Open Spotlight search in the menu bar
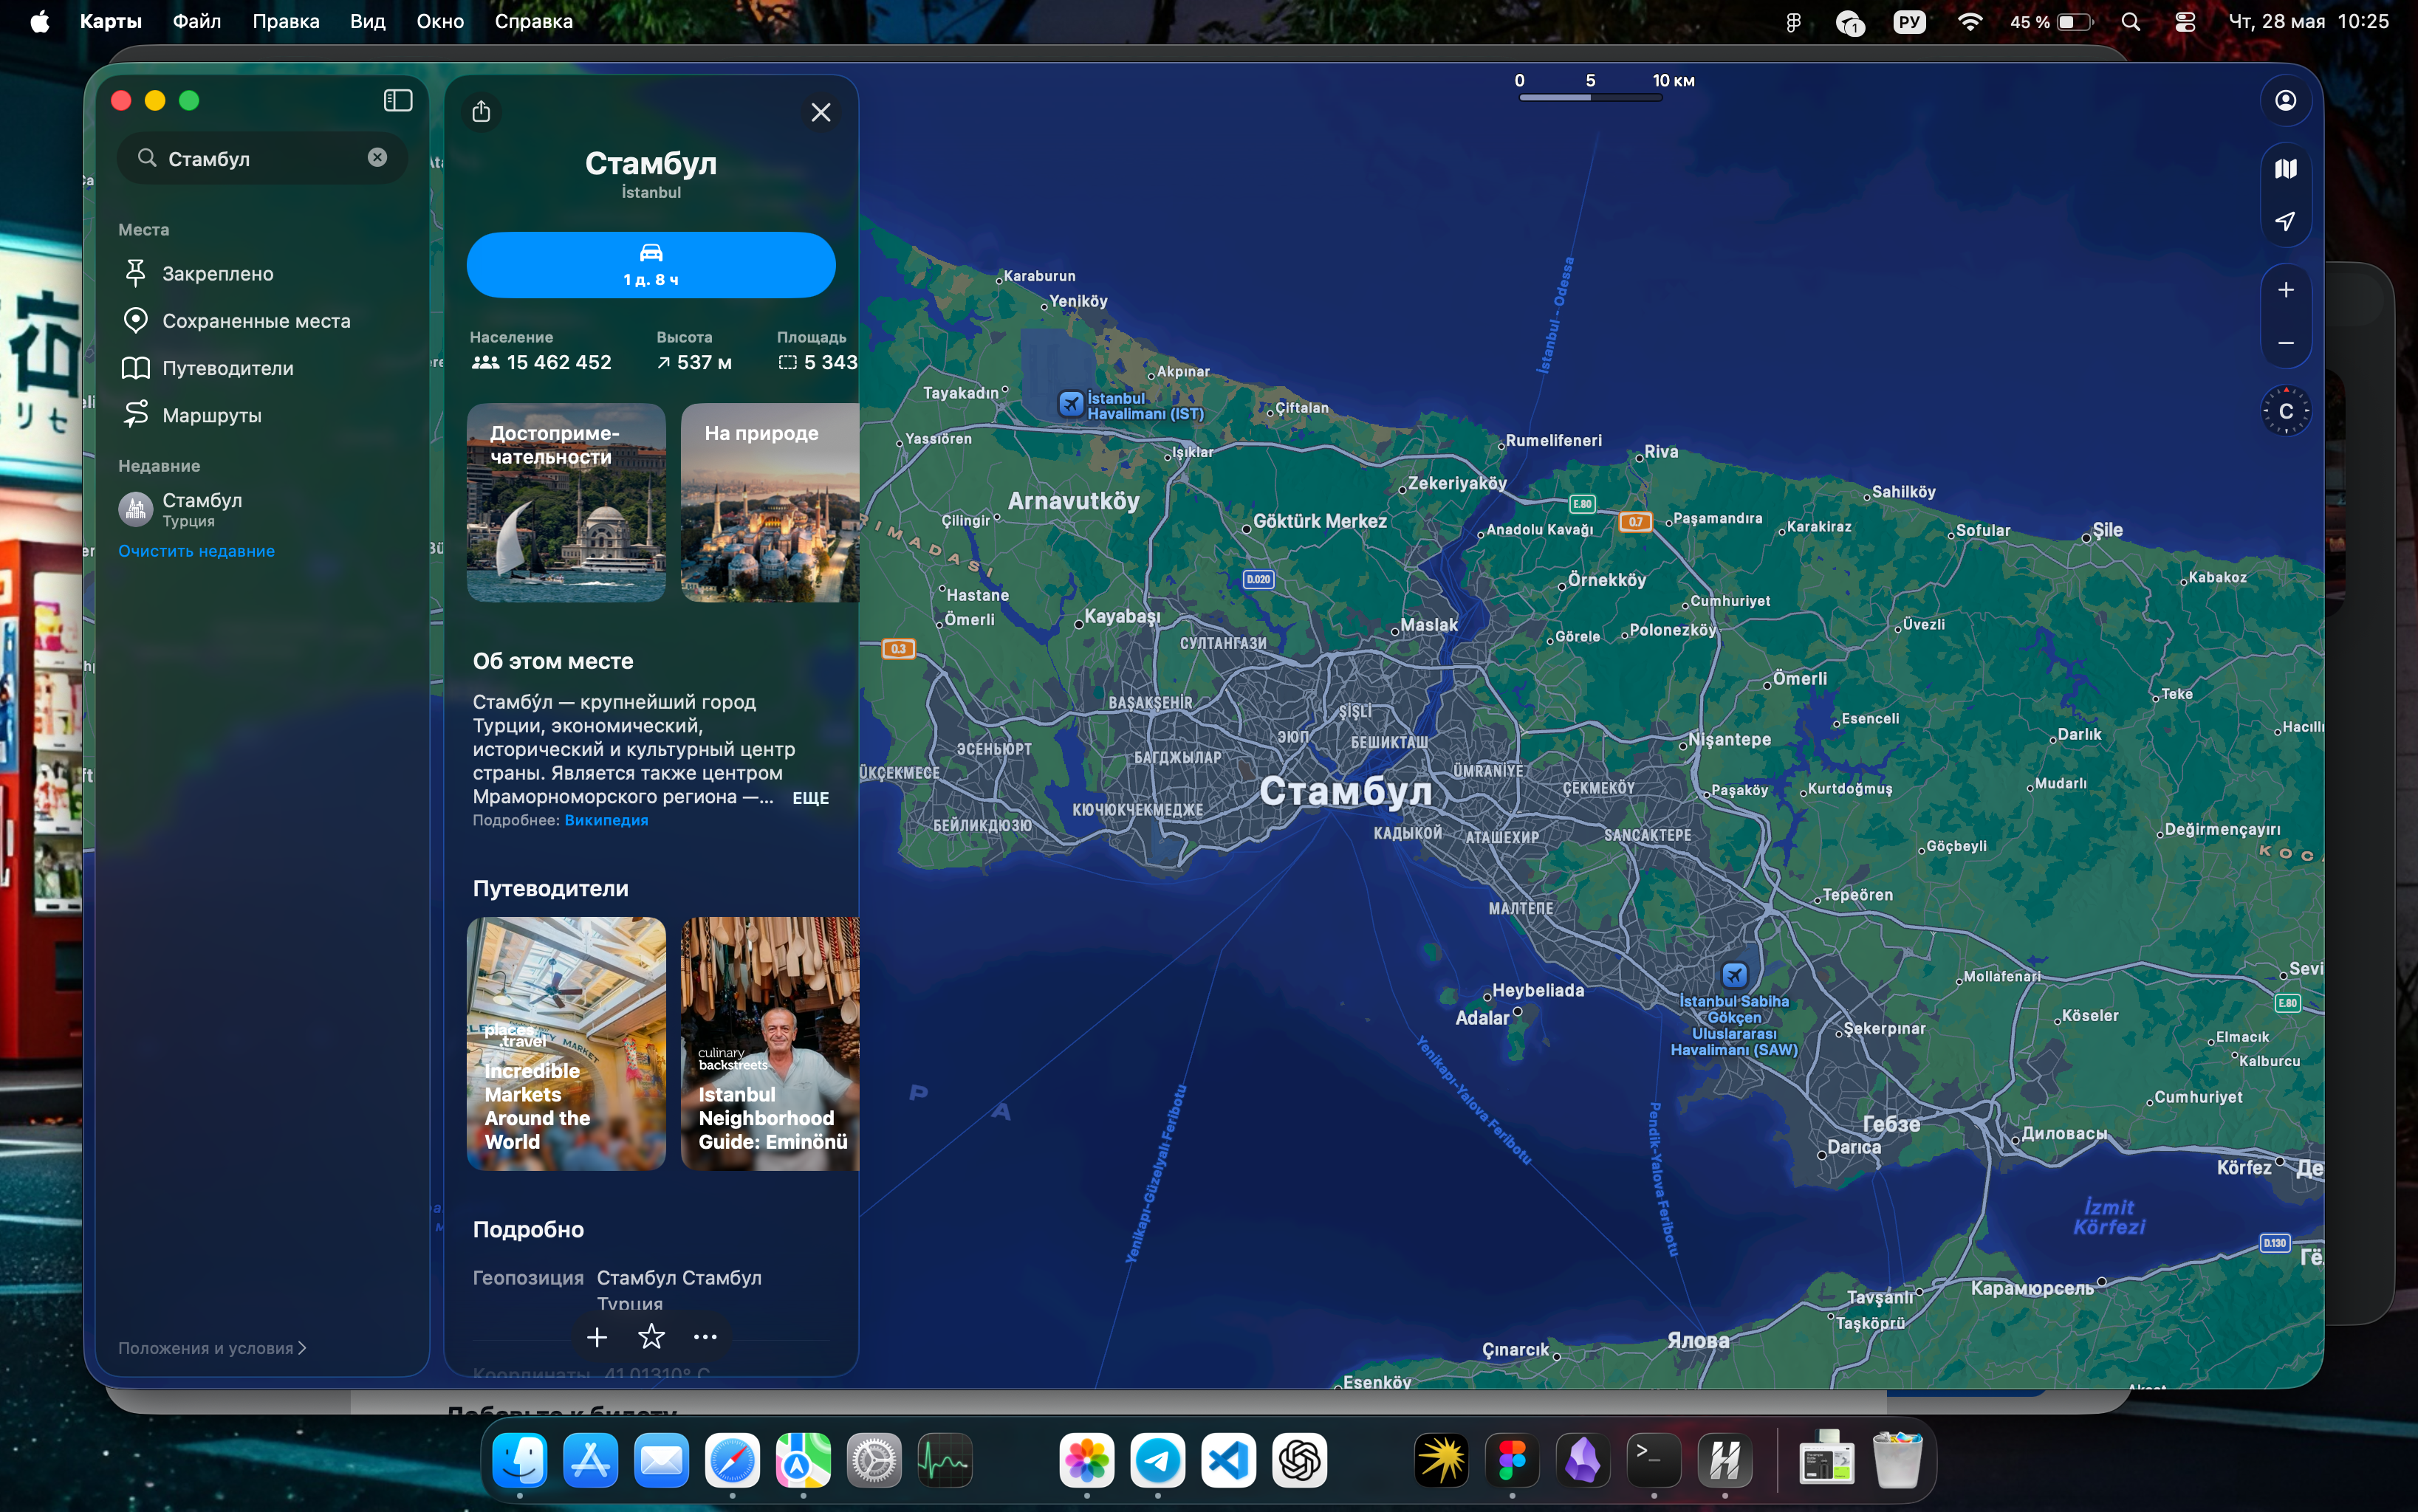The image size is (2418, 1512). 2130,21
